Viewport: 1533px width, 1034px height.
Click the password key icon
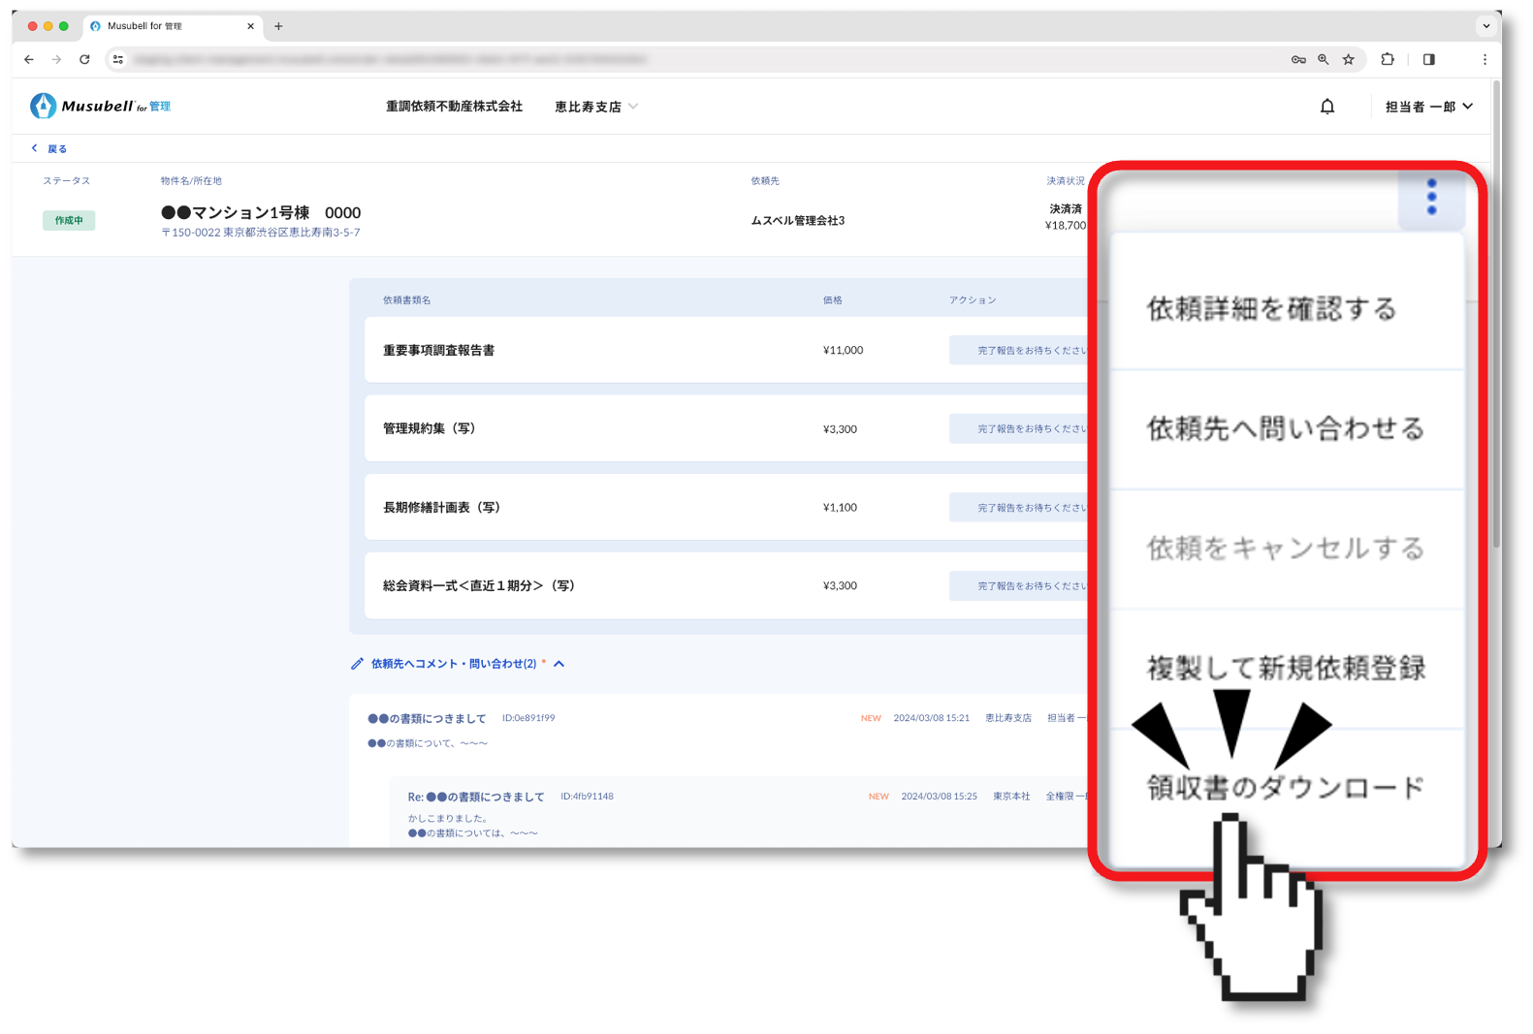tap(1298, 59)
